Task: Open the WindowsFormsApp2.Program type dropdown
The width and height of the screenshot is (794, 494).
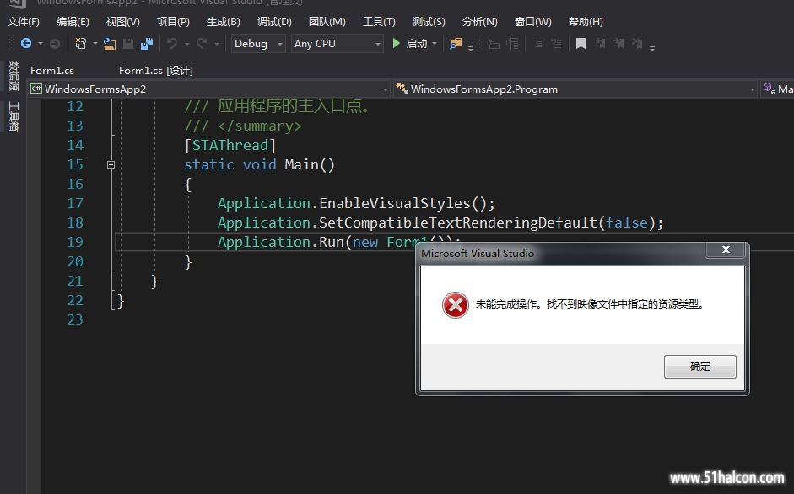Action: [x=575, y=89]
